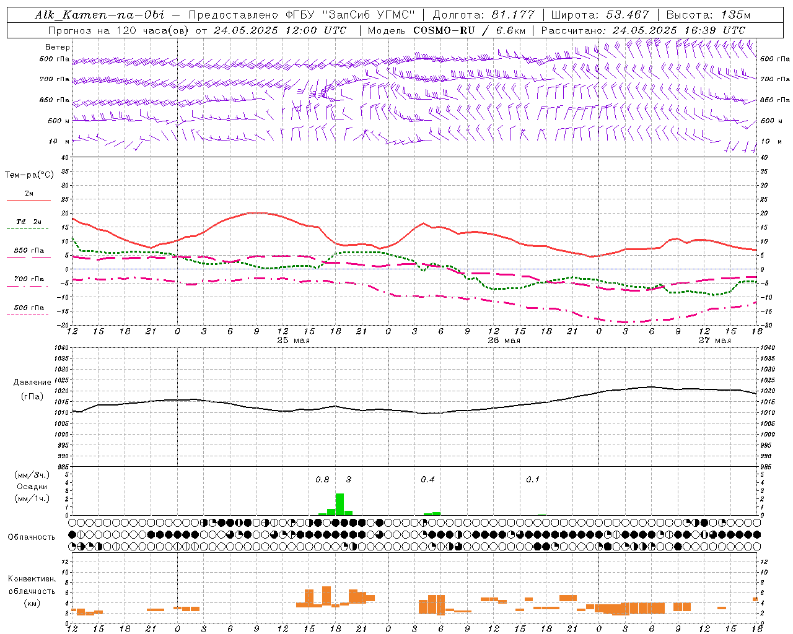Screen dimensions: 793x634
Task: Click the 2м temperature legend entry
Action: 29,194
